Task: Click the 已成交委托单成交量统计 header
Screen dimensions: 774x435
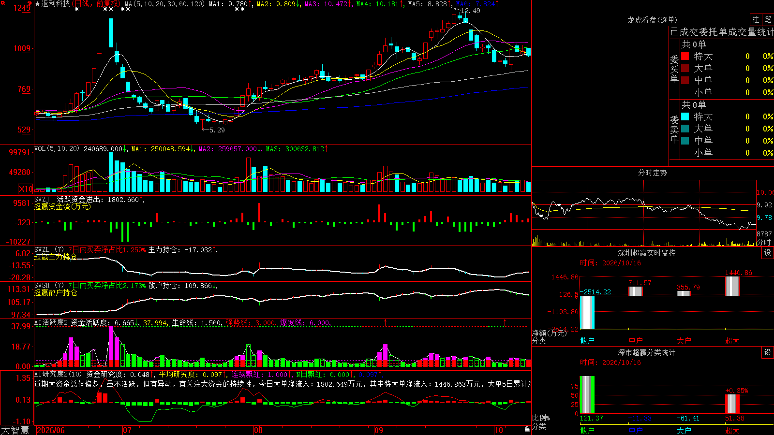Action: pos(722,32)
